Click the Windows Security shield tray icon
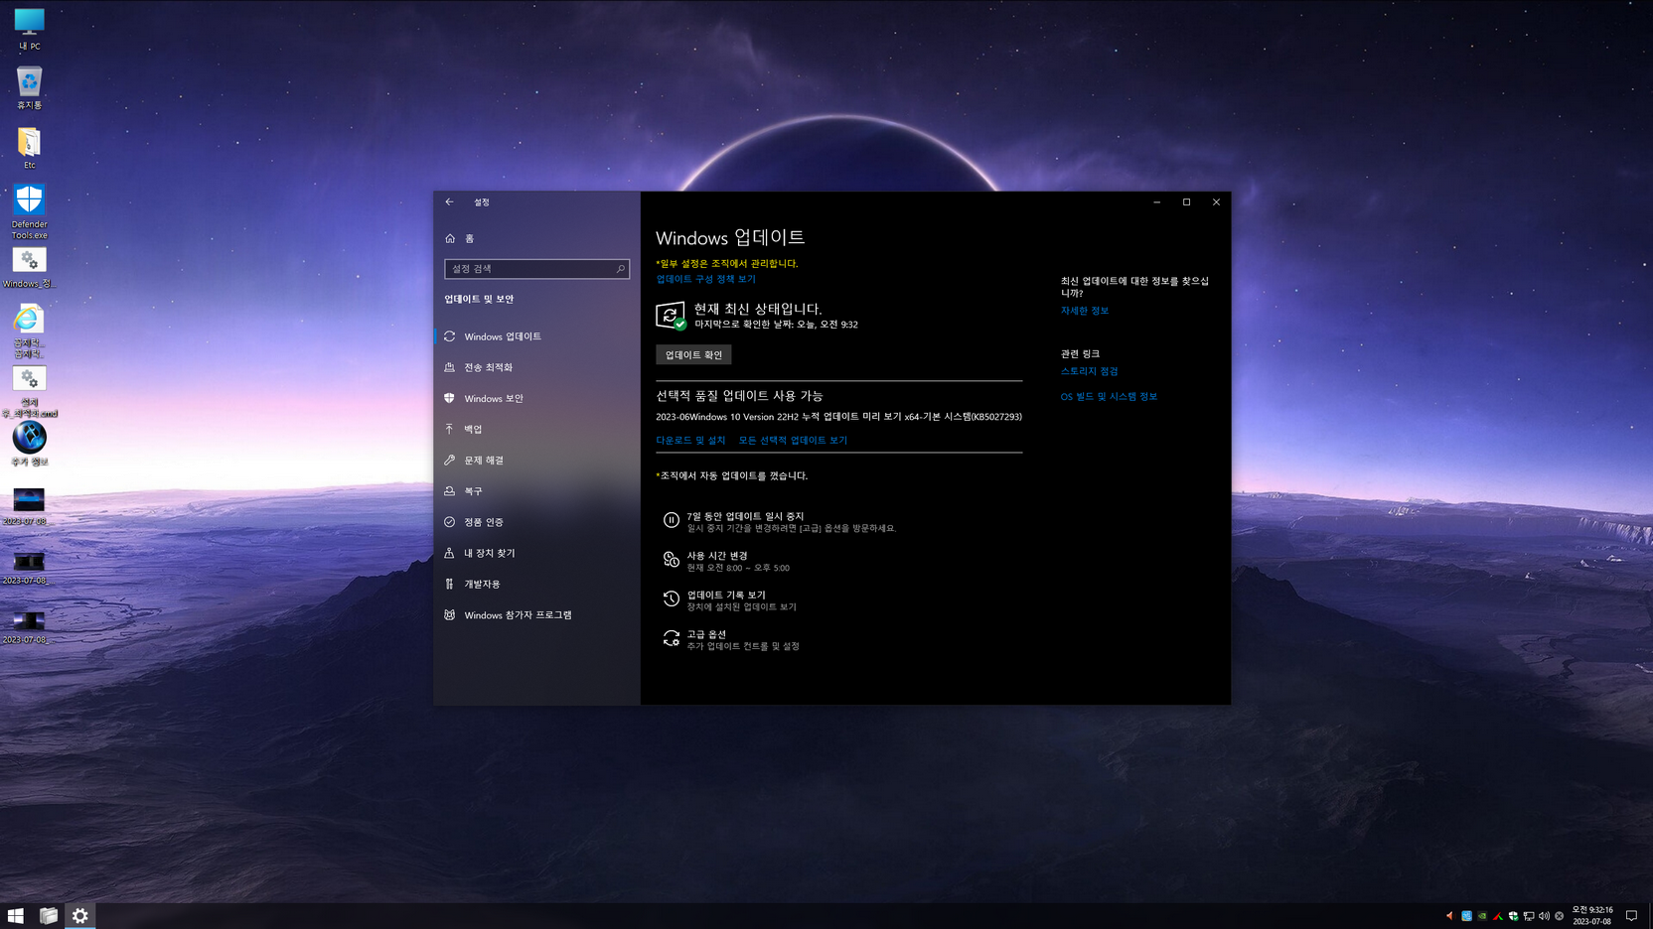The width and height of the screenshot is (1653, 929). [x=1513, y=916]
